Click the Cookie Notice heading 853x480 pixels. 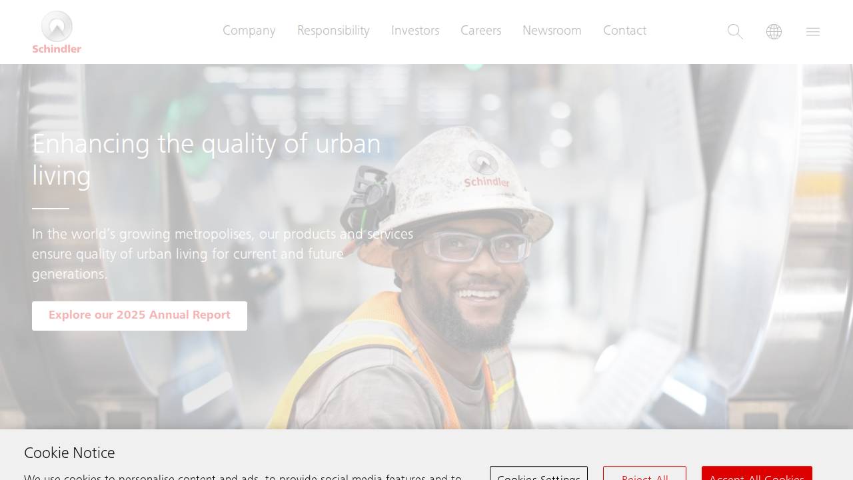[x=69, y=453]
